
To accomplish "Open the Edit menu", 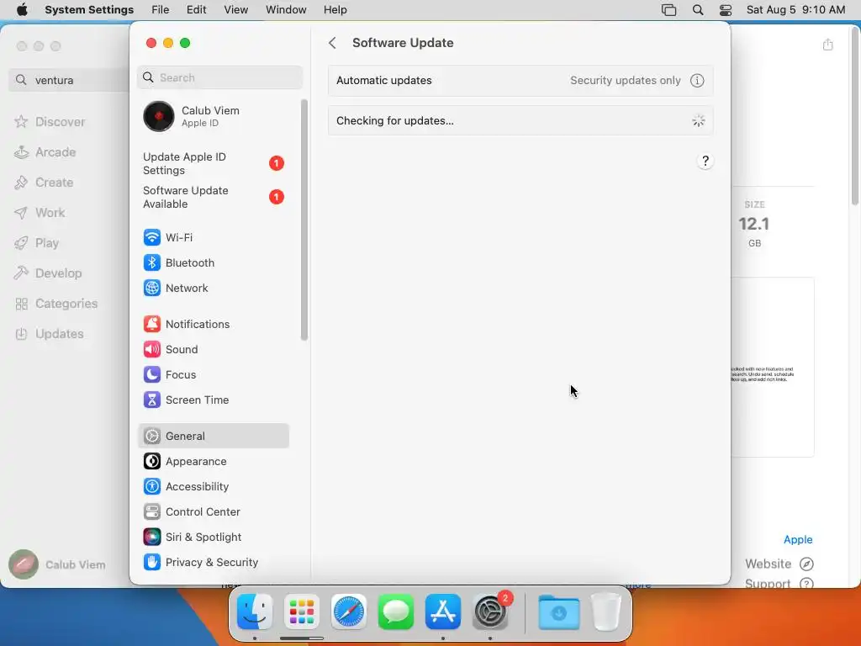I will point(196,10).
